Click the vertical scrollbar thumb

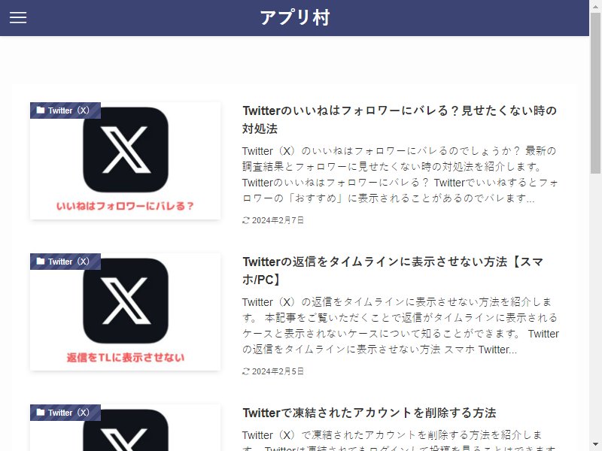click(595, 93)
